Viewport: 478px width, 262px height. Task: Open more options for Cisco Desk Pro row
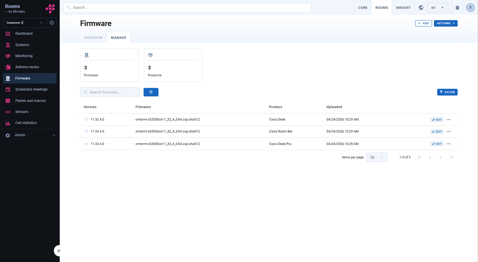pos(449,144)
